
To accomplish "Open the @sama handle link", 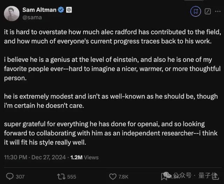I will [x=32, y=17].
